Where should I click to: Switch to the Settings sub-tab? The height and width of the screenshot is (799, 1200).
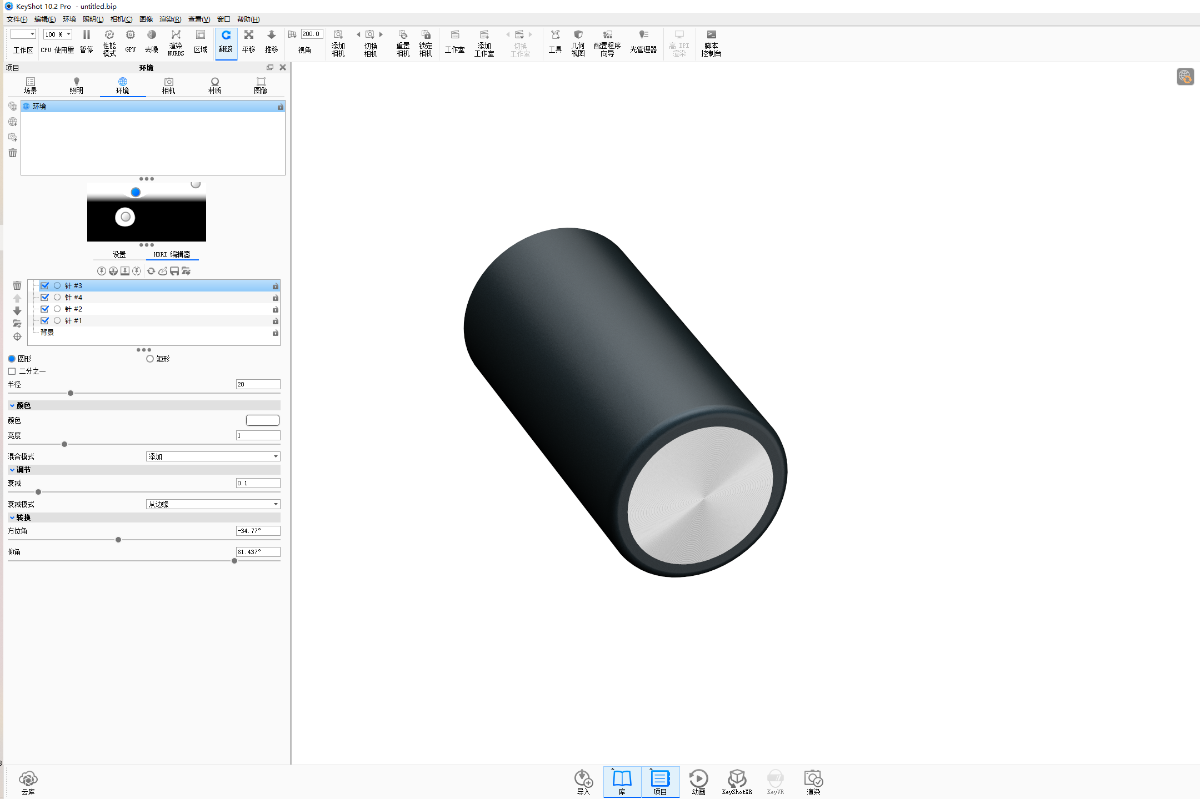point(119,254)
